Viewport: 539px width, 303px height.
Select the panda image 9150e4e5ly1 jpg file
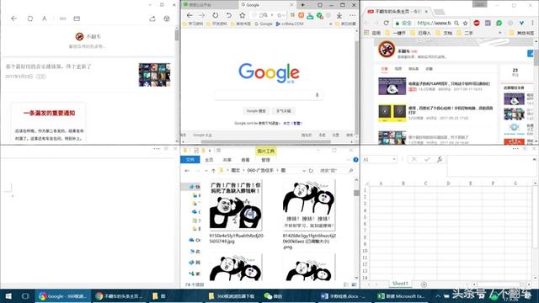[236, 211]
